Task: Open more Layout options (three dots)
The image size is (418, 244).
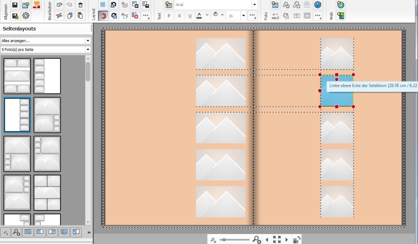Action: pyautogui.click(x=146, y=16)
